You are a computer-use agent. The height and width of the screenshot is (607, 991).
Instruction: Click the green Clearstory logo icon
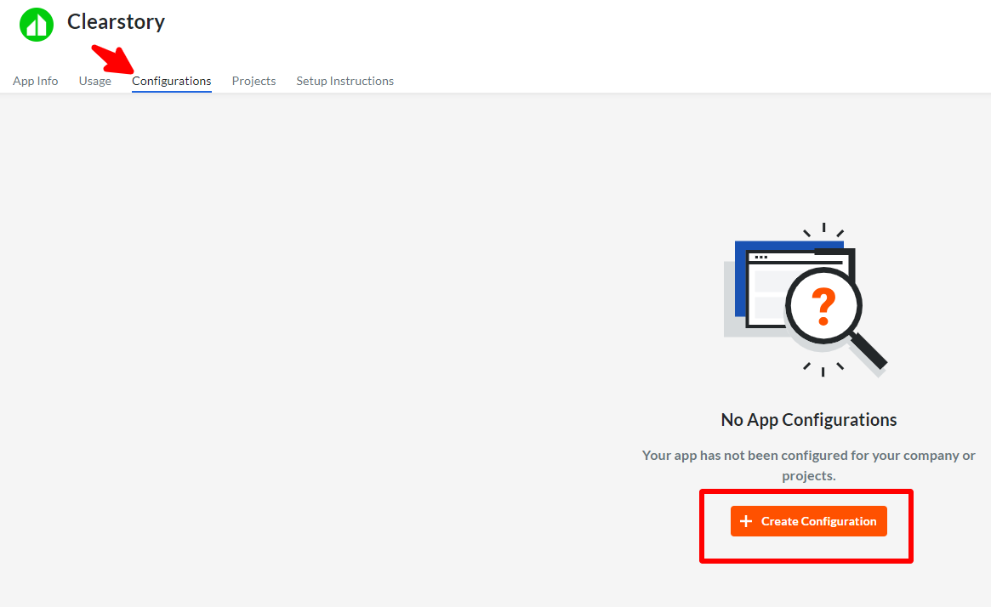coord(36,23)
